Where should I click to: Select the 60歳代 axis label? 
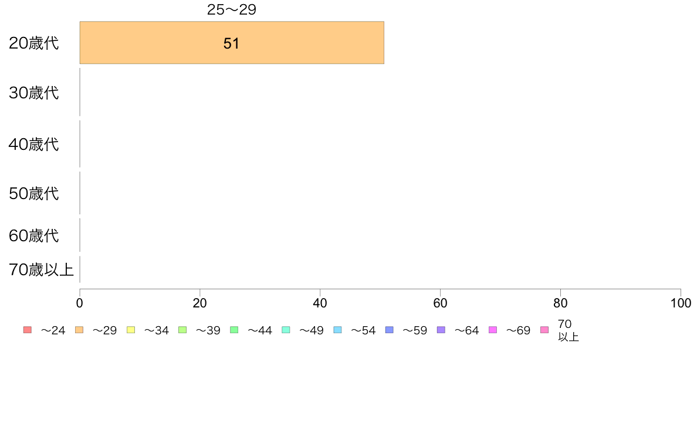pos(34,235)
